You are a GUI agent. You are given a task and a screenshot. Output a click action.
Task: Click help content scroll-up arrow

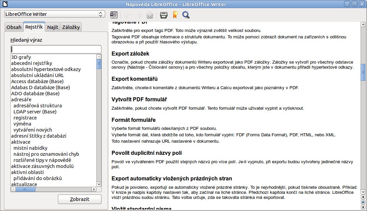pyautogui.click(x=363, y=24)
